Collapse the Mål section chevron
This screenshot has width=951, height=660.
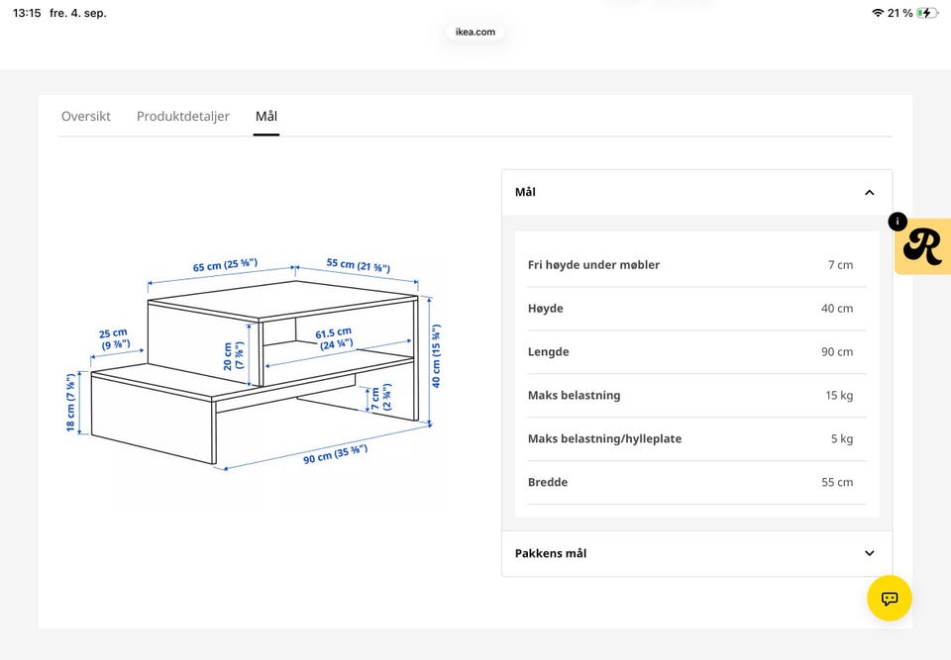(x=869, y=193)
